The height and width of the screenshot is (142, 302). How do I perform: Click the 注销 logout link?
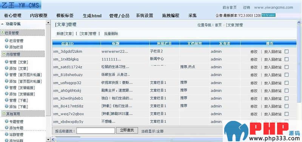pyautogui.click(x=247, y=8)
